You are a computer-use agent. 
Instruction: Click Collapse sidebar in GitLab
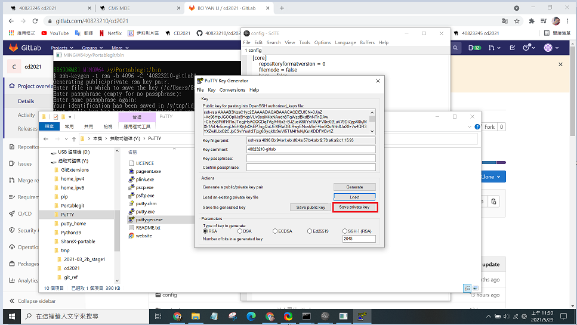pos(32,301)
